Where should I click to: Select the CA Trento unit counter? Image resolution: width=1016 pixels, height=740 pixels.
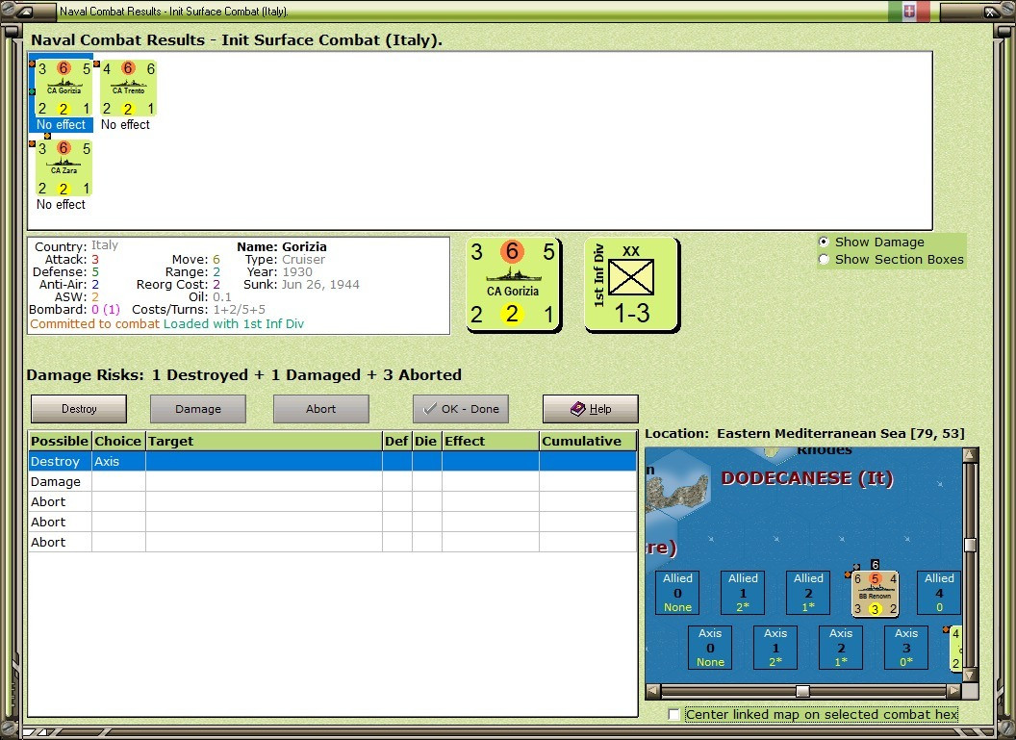[128, 89]
